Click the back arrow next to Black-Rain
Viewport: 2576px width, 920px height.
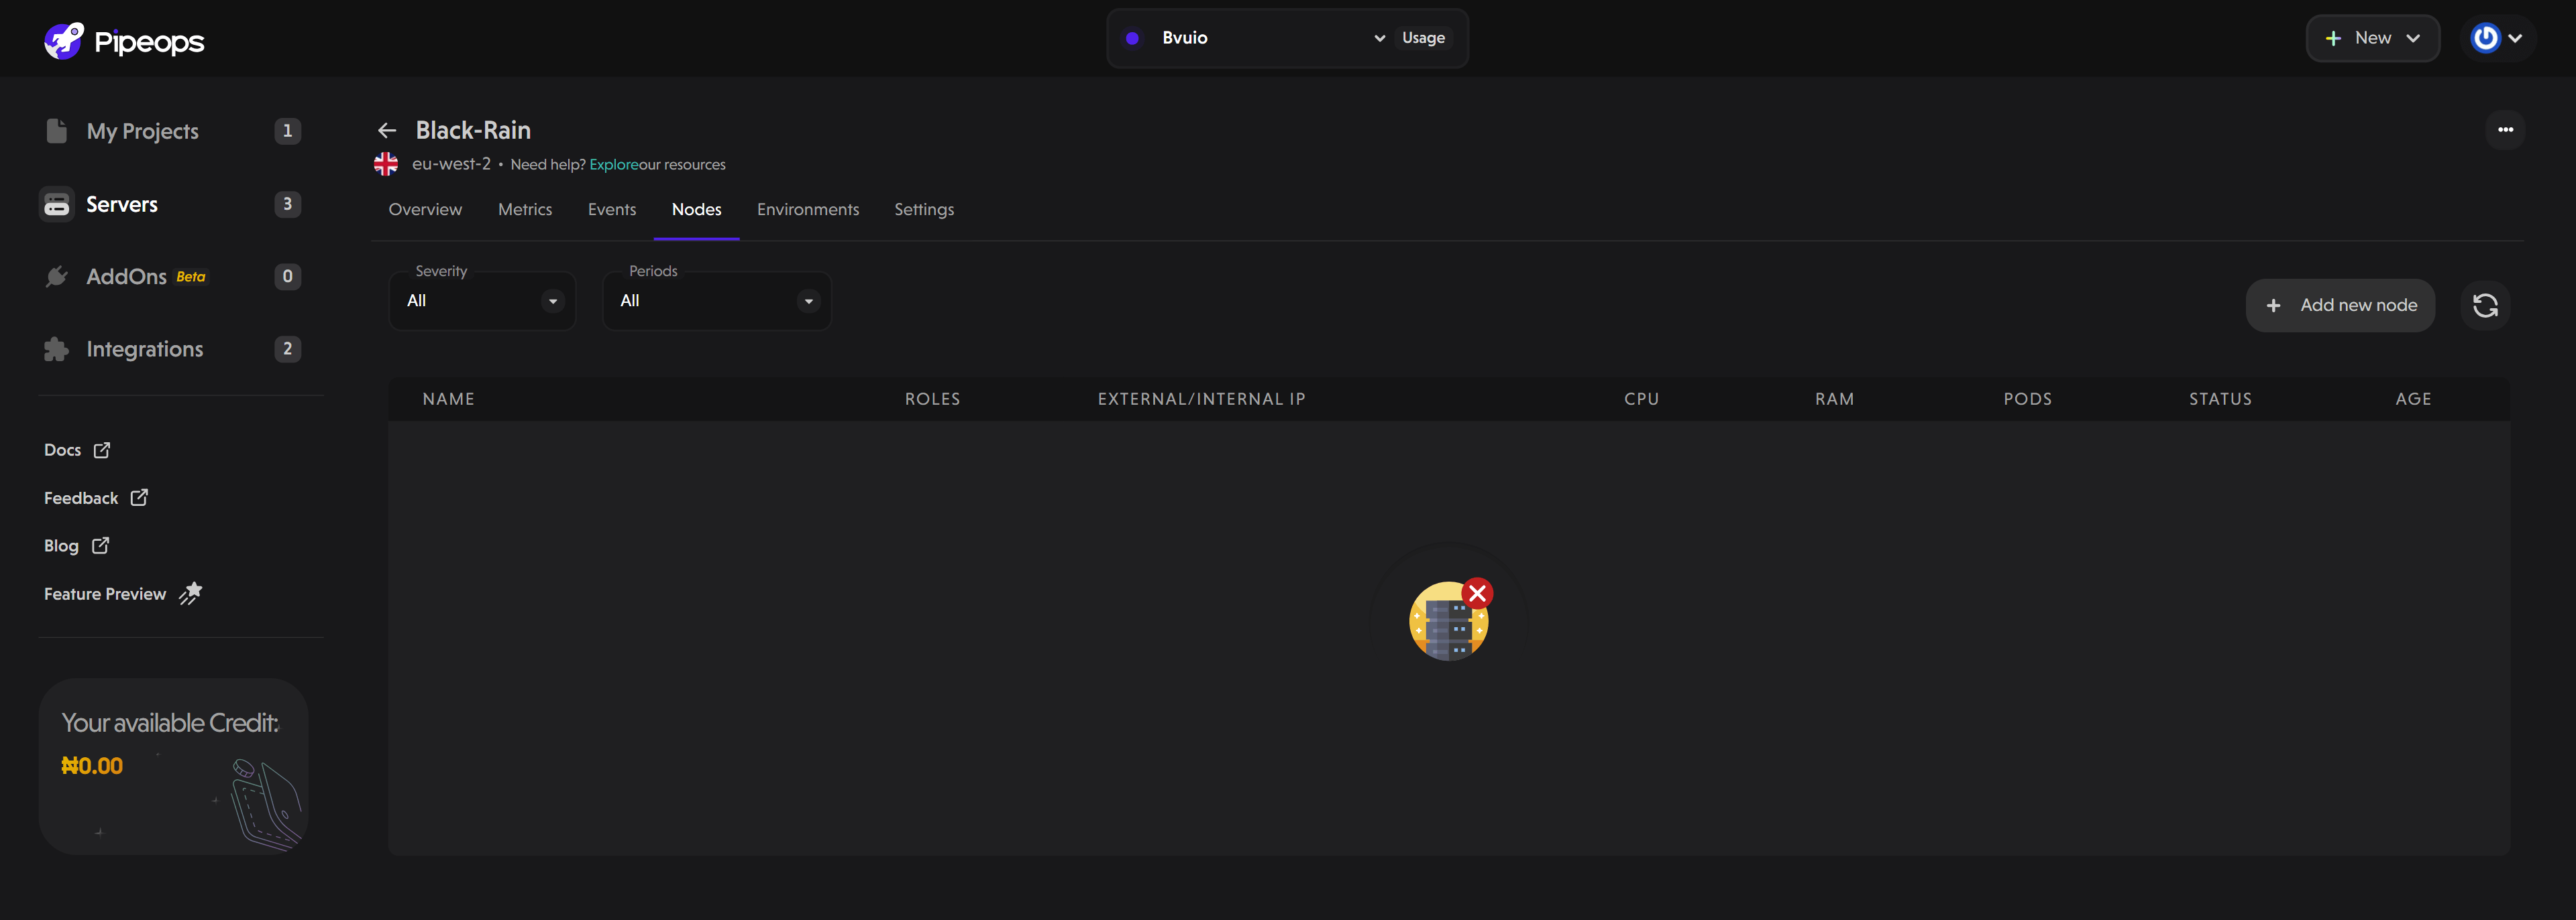[387, 130]
